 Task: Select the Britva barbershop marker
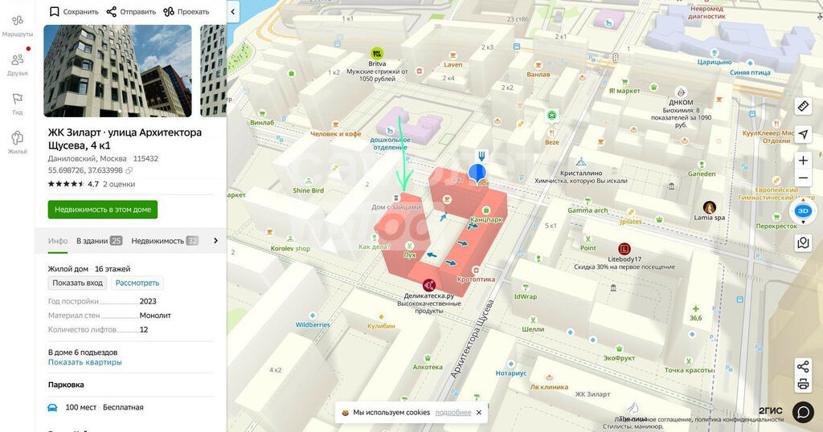tap(377, 53)
